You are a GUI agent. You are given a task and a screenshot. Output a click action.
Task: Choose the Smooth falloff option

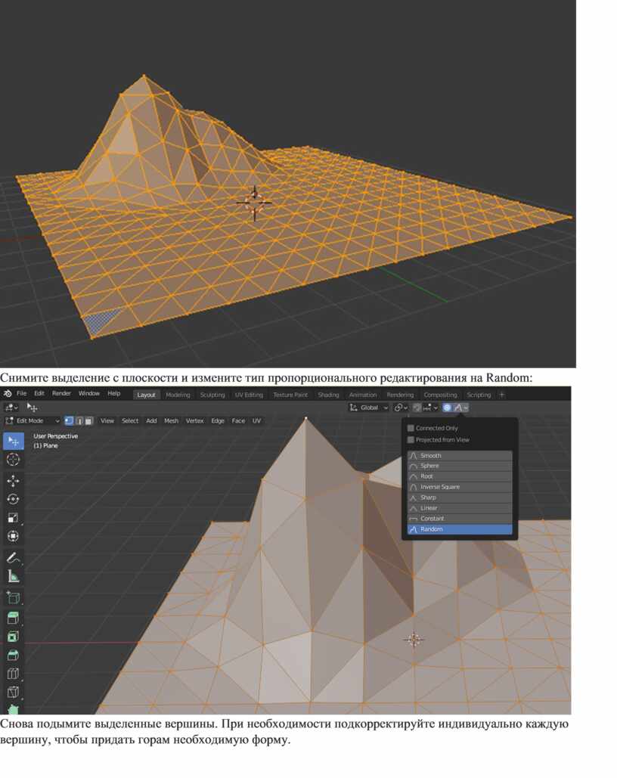[x=460, y=455]
